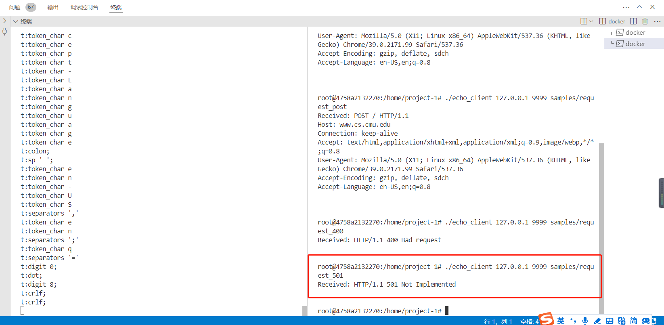The image size is (664, 325).
Task: Click the trash icon to kill terminal
Action: point(645,21)
